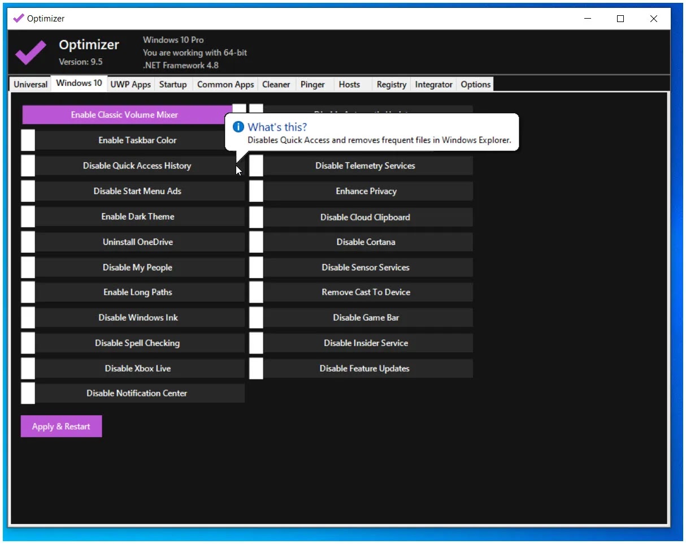The height and width of the screenshot is (544, 686).
Task: Toggle Disable Xbox Live
Action: [133, 369]
